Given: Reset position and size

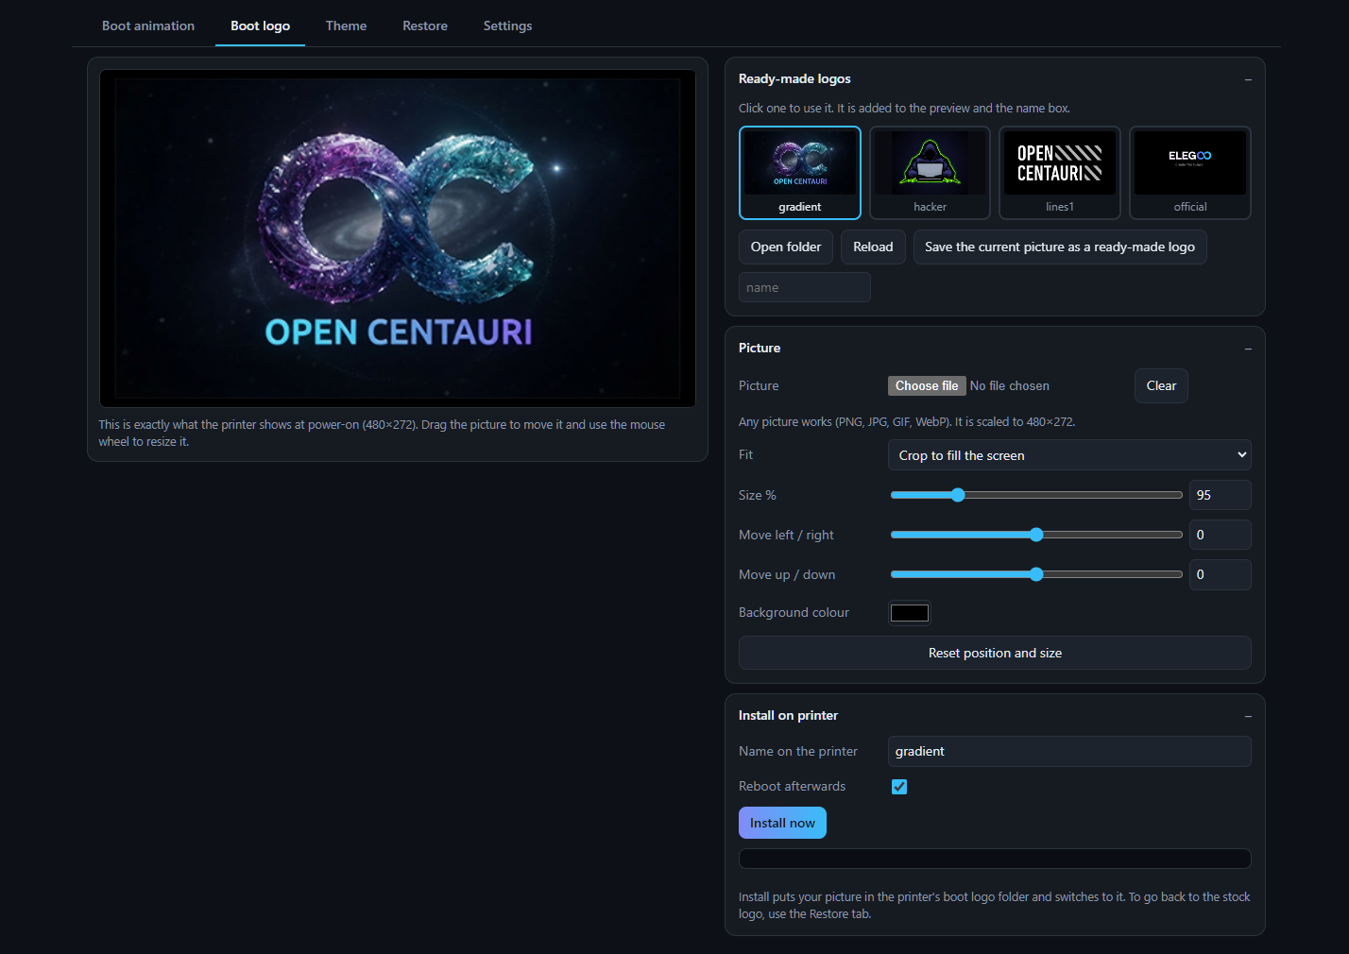Looking at the screenshot, I should tap(995, 653).
